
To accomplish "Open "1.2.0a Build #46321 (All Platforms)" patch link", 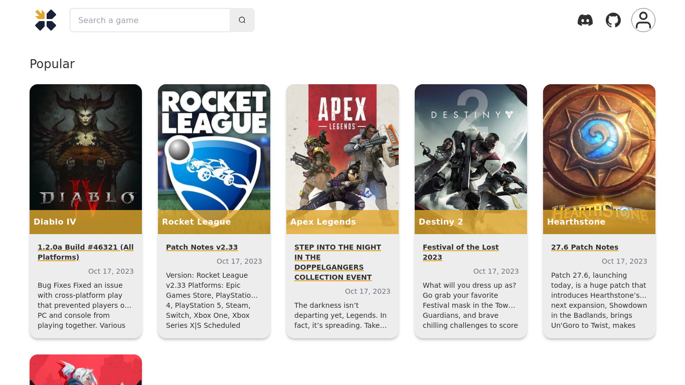I will 86,252.
